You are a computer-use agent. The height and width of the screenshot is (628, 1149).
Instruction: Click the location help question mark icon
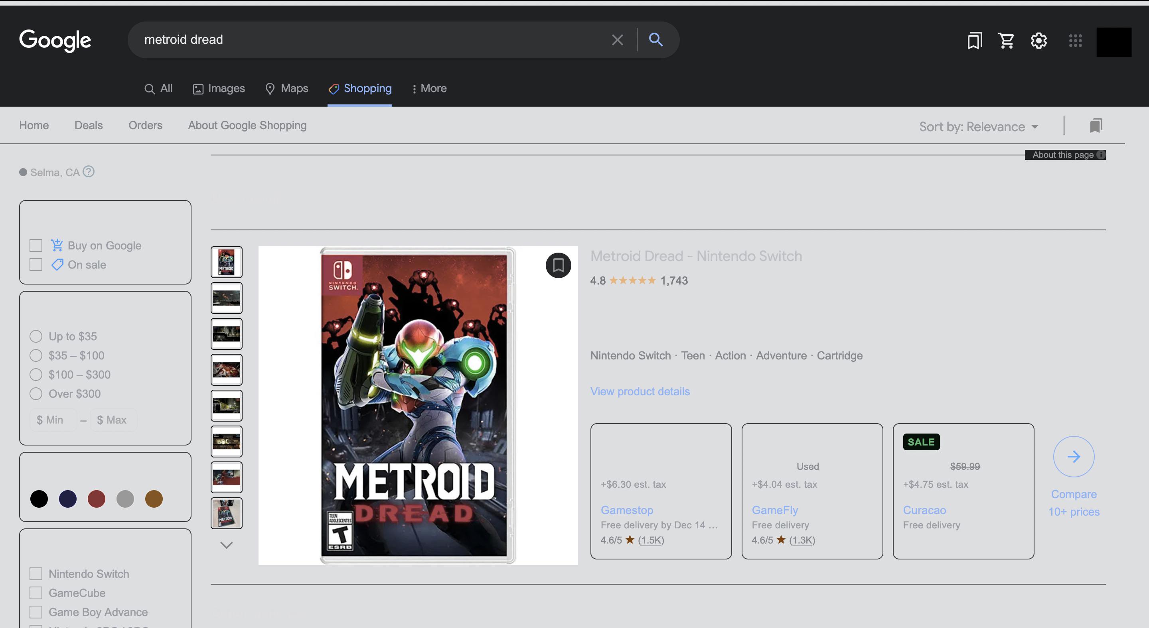tap(89, 171)
